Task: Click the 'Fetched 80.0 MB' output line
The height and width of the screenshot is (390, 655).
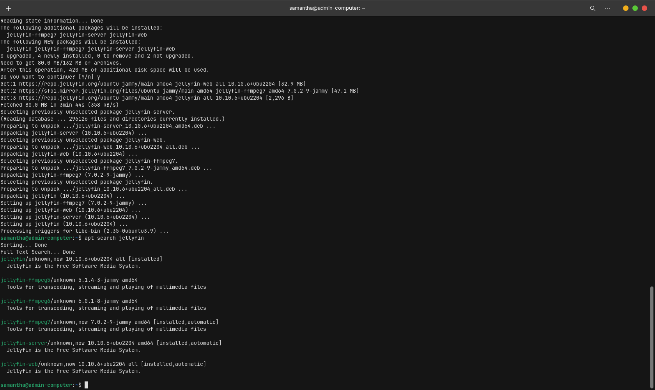Action: [59, 105]
